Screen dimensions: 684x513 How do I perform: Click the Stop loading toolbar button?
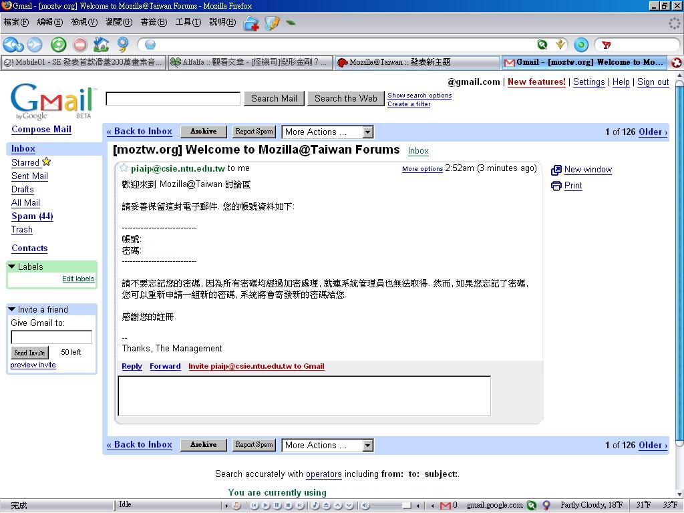click(80, 45)
